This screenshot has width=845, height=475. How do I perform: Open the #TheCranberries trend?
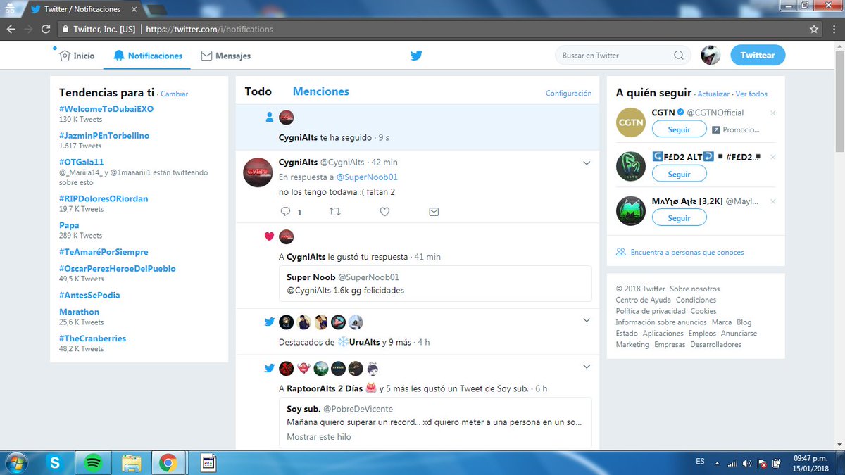[x=92, y=338]
